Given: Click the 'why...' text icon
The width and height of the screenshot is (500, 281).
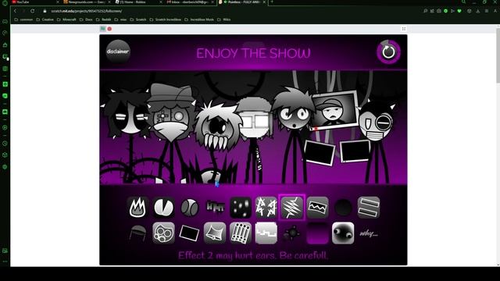Looking at the screenshot, I should pyautogui.click(x=369, y=233).
